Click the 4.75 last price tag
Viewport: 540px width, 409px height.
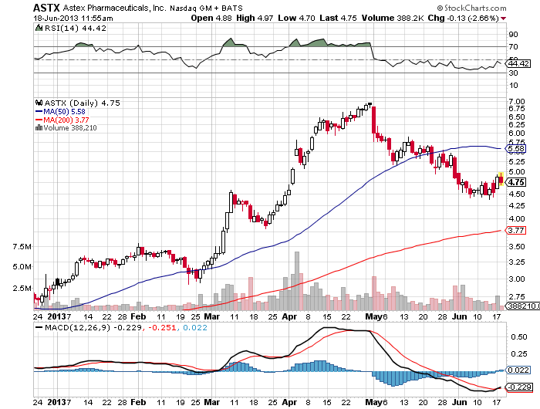coord(516,182)
